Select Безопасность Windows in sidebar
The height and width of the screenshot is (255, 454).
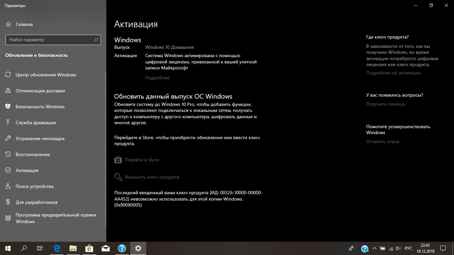pyautogui.click(x=40, y=107)
